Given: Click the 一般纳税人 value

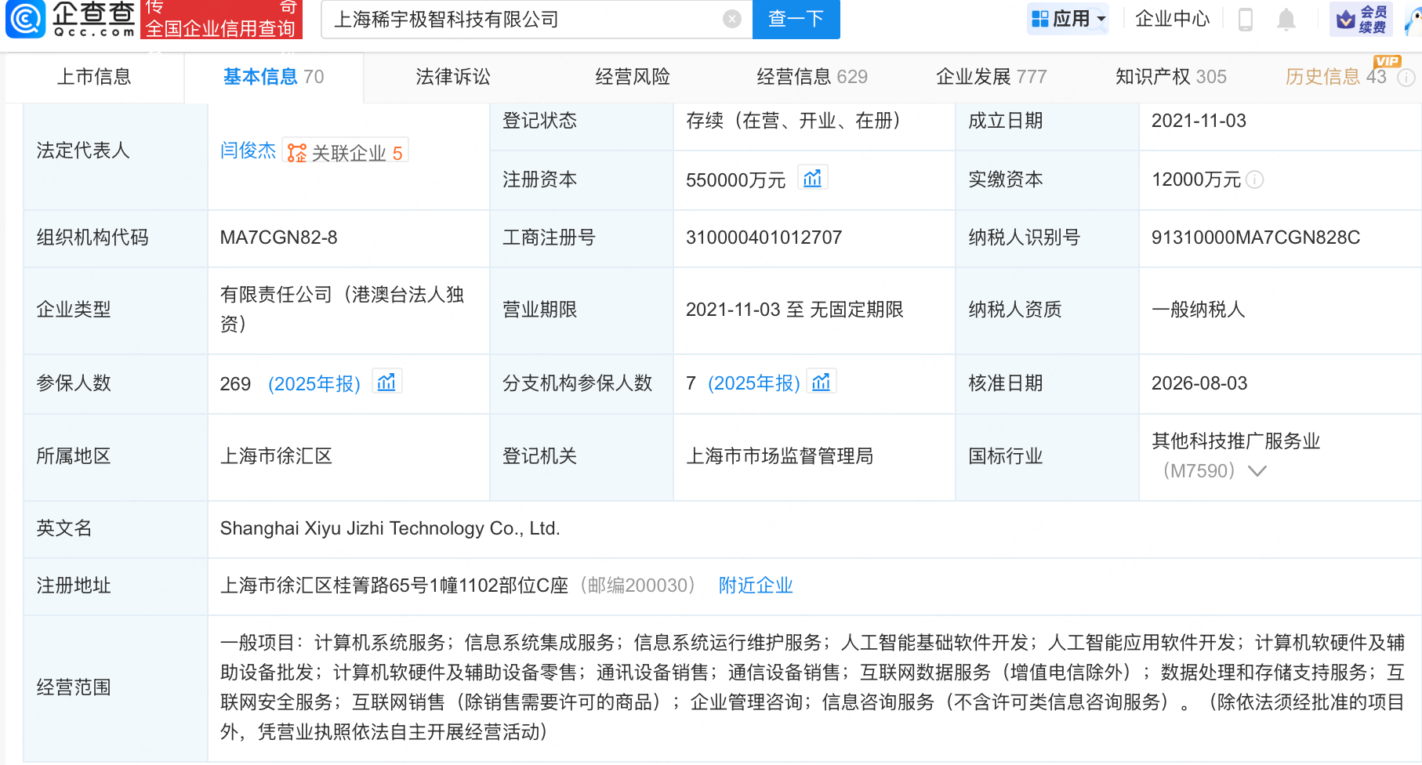Looking at the screenshot, I should pos(1199,310).
